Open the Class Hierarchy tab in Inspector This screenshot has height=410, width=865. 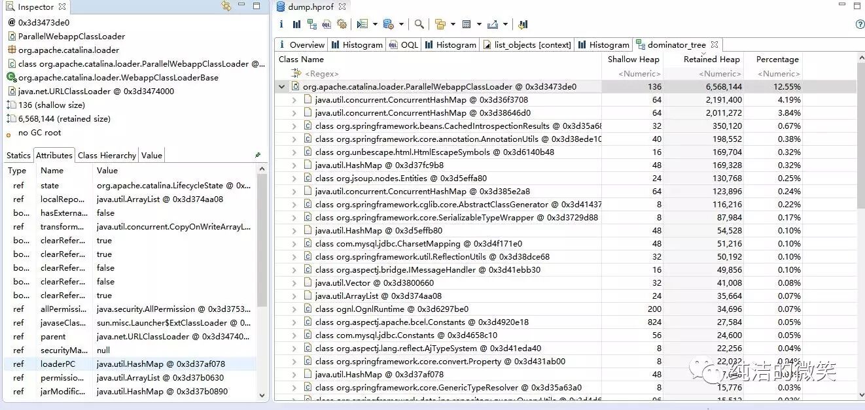[107, 155]
